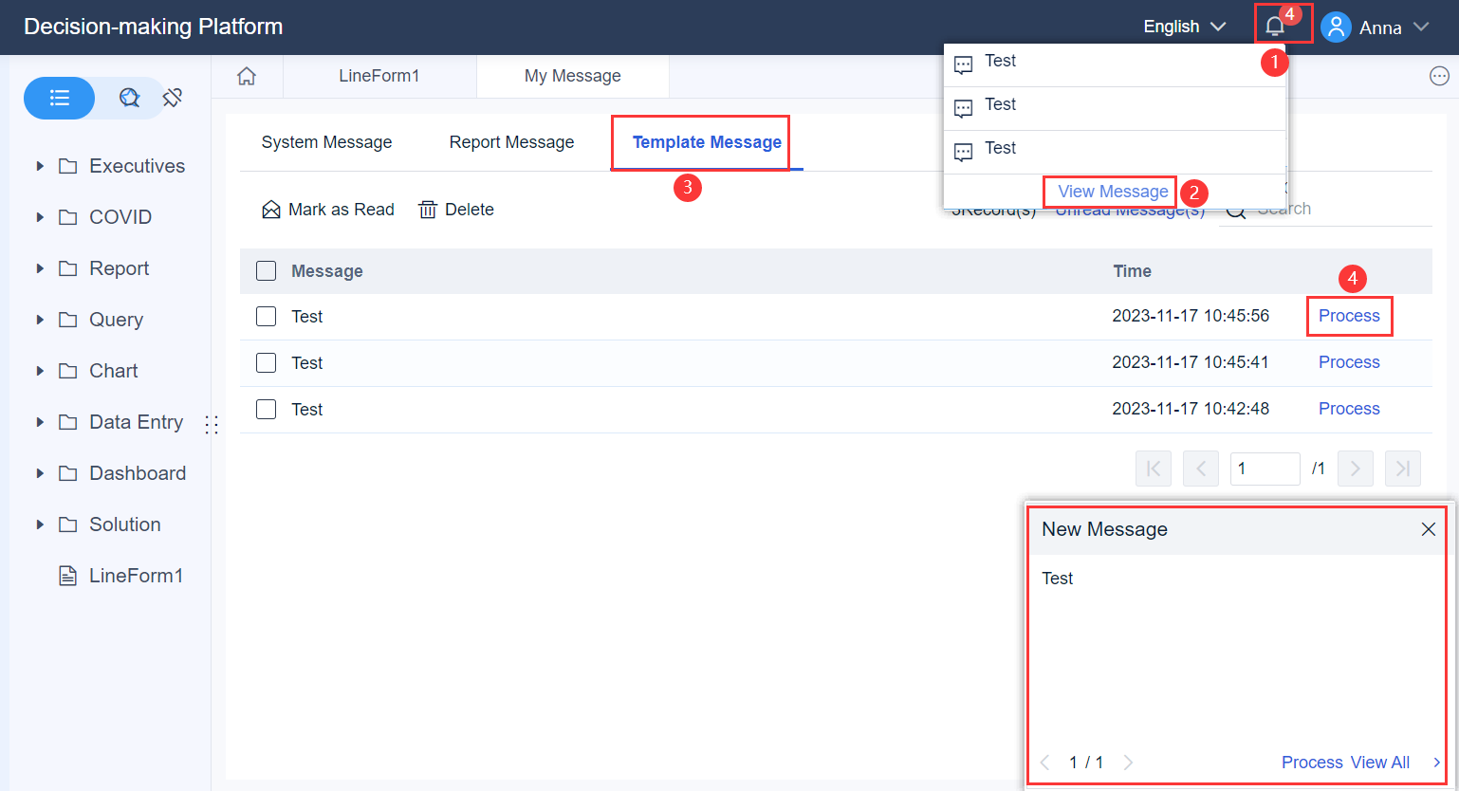Click the search magnifier icon
Viewport: 1459px width, 791px height.
click(x=1236, y=211)
